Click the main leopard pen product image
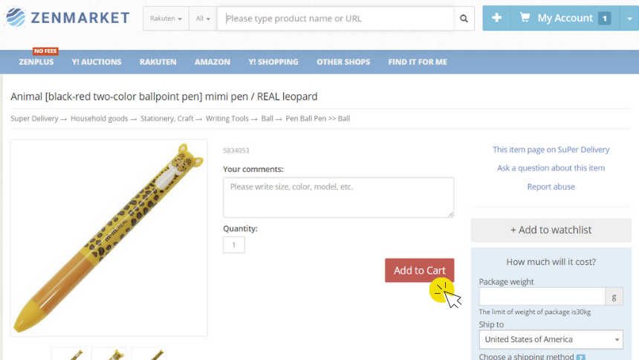The height and width of the screenshot is (360, 639). coord(108,238)
